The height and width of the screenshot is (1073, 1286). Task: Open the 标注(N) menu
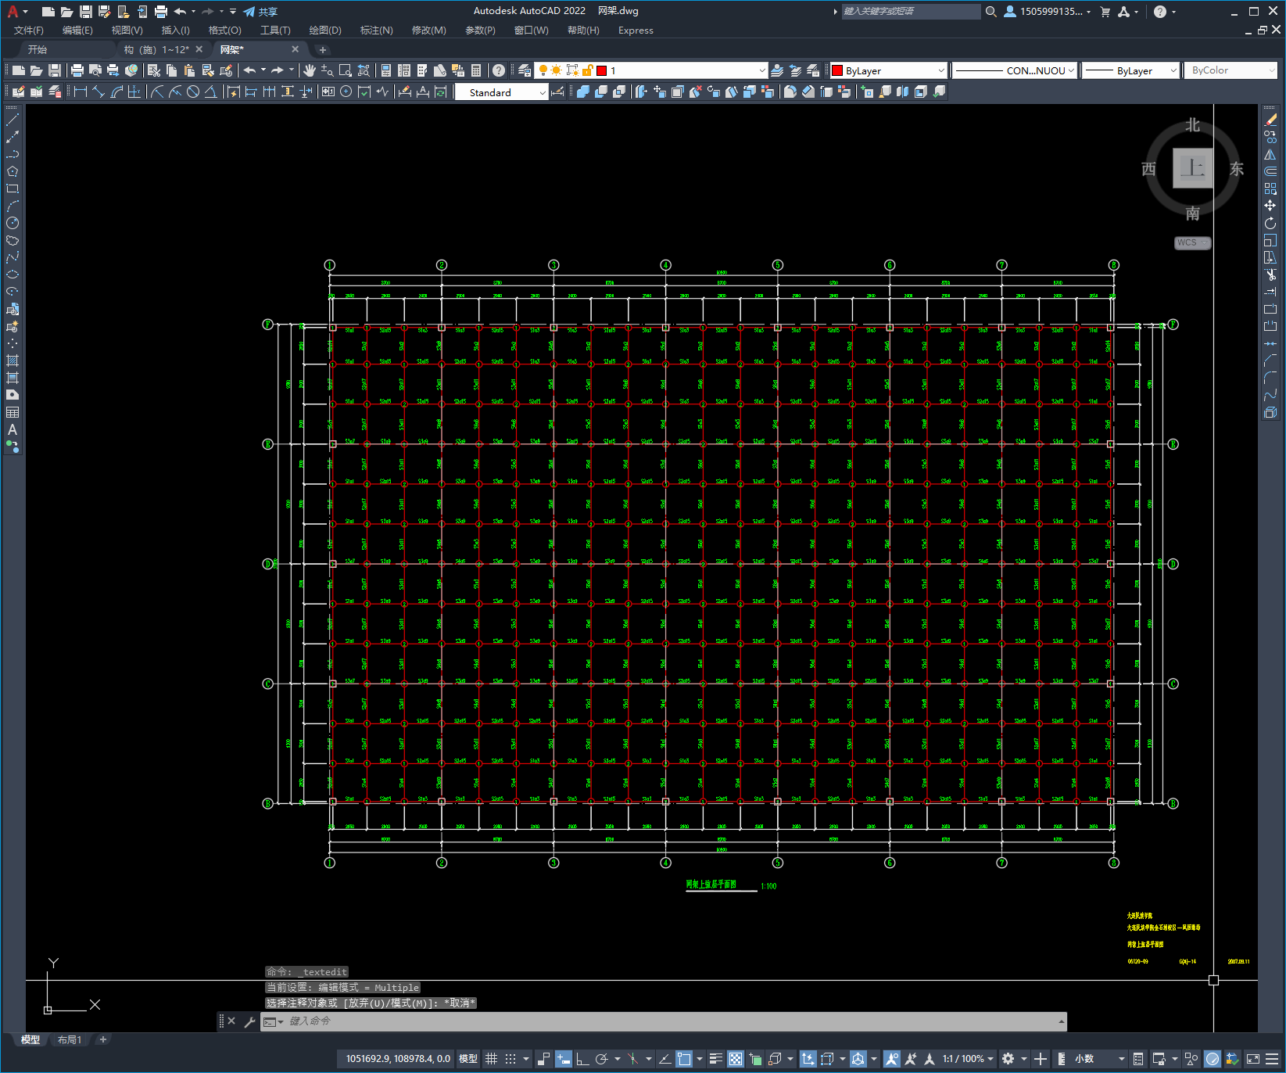coord(376,31)
